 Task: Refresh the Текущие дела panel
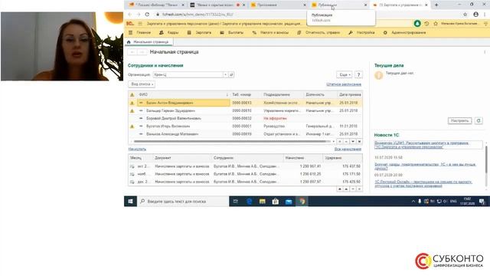pos(479,121)
